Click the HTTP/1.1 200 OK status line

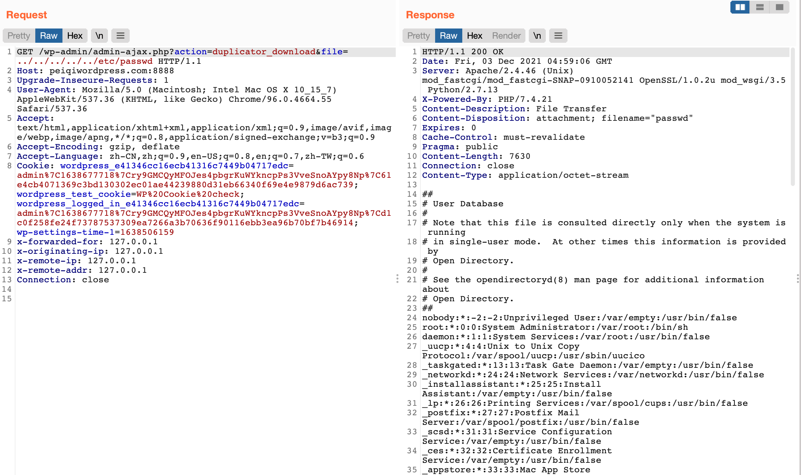[463, 52]
